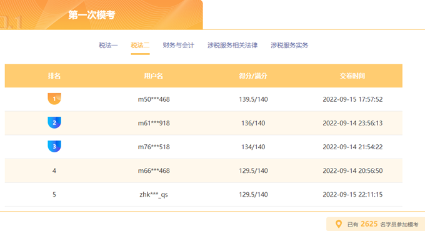Click the 用户名 column header
The height and width of the screenshot is (231, 425).
pos(153,76)
